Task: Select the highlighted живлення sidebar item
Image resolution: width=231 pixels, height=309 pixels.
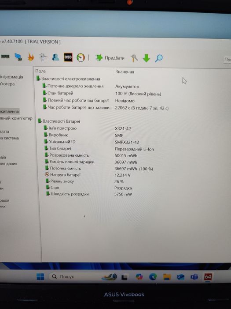Action: coord(10,111)
